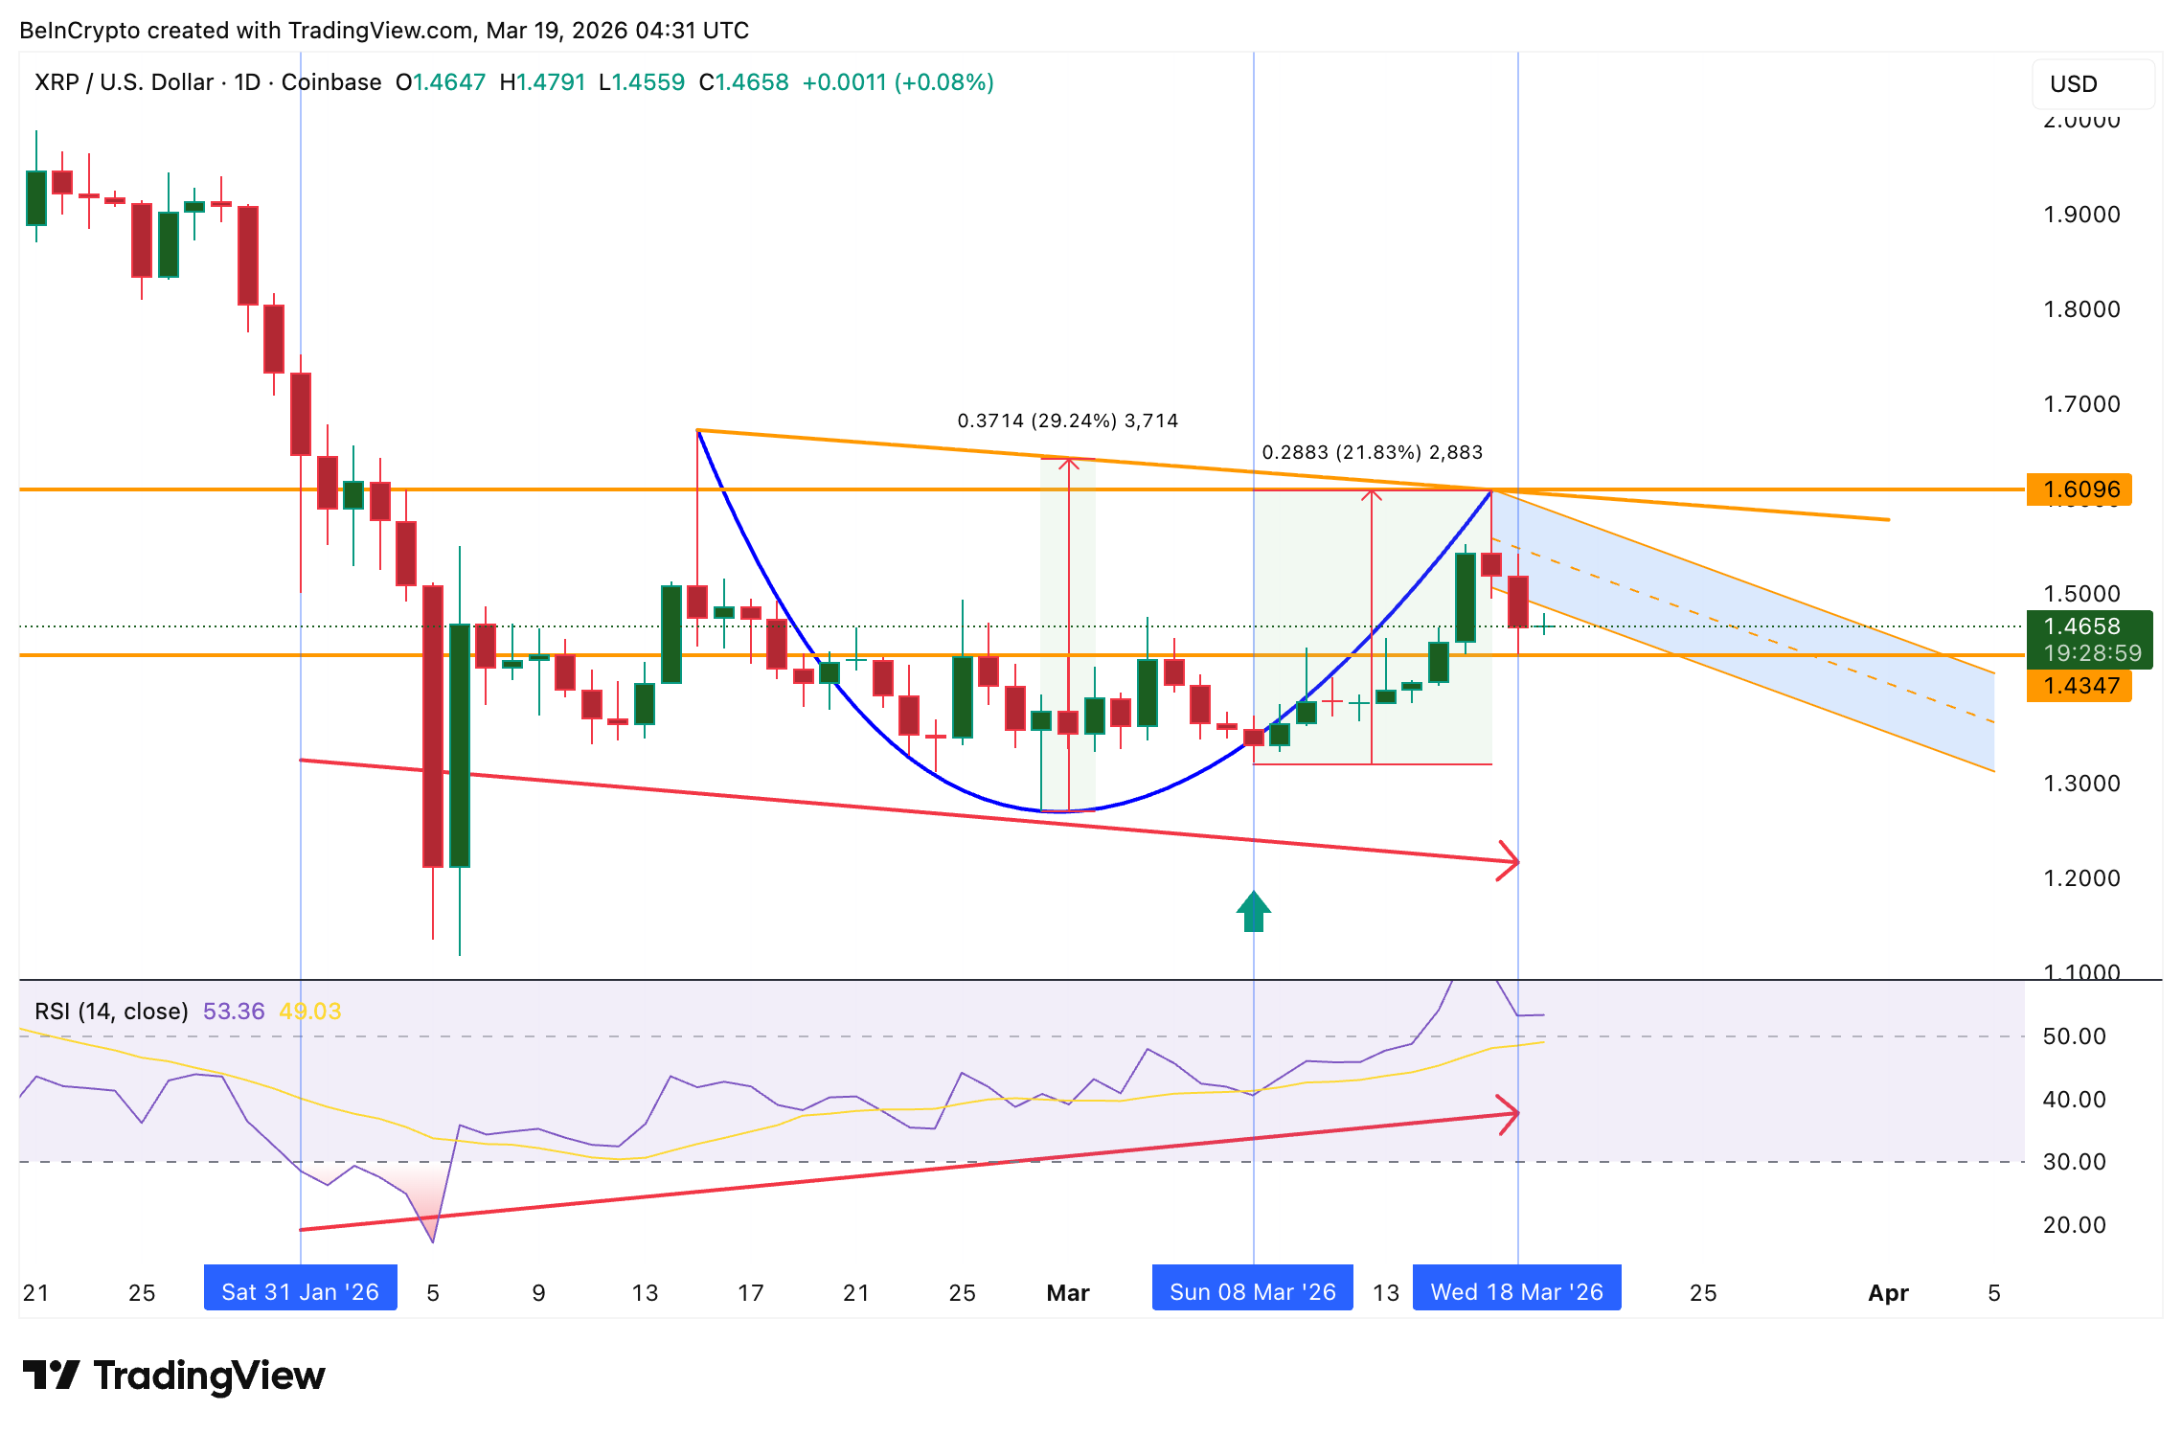The image size is (2182, 1433).
Task: Click the XRP/U.S. Dollar symbol name
Action: pyautogui.click(x=125, y=82)
